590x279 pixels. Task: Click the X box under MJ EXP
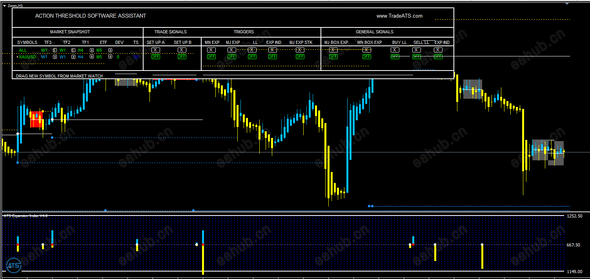[x=232, y=50]
